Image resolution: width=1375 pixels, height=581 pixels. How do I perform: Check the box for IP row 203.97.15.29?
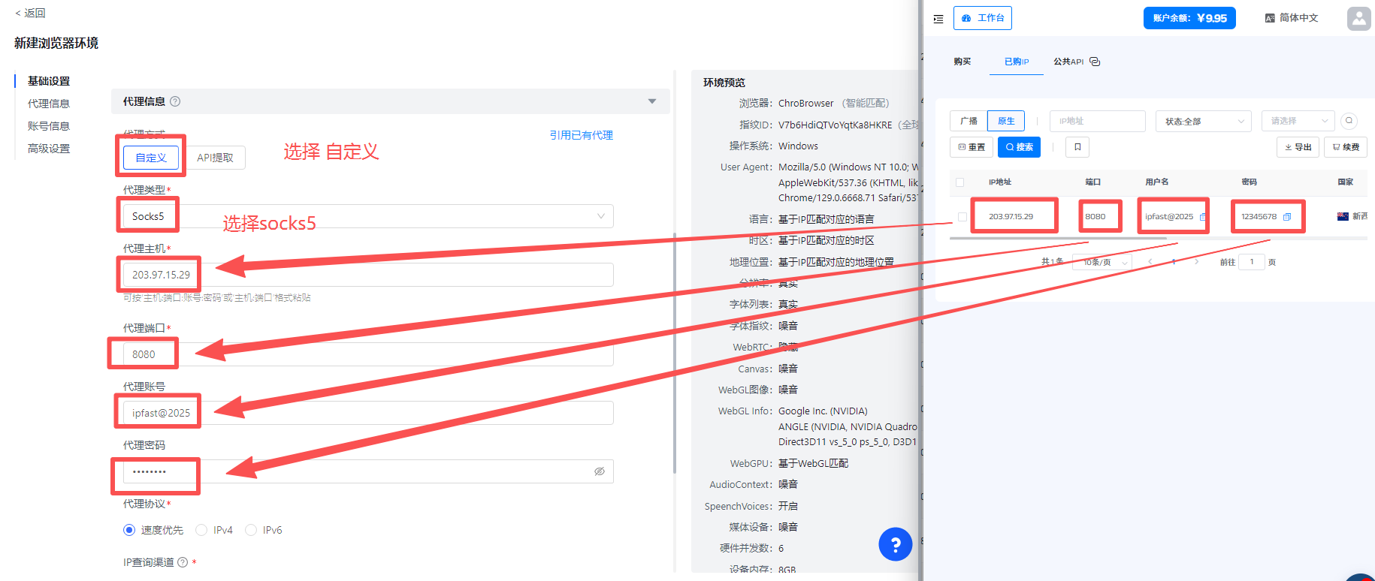pyautogui.click(x=962, y=217)
